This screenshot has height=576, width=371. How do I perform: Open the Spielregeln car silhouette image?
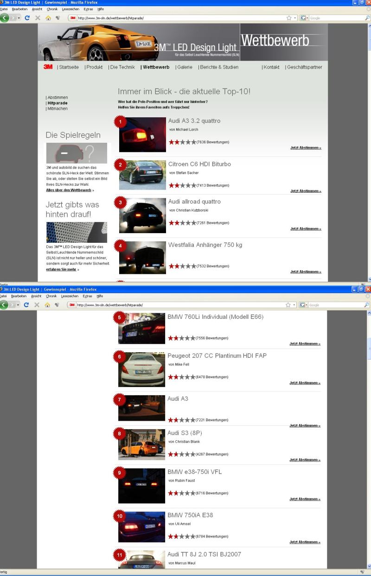click(77, 153)
